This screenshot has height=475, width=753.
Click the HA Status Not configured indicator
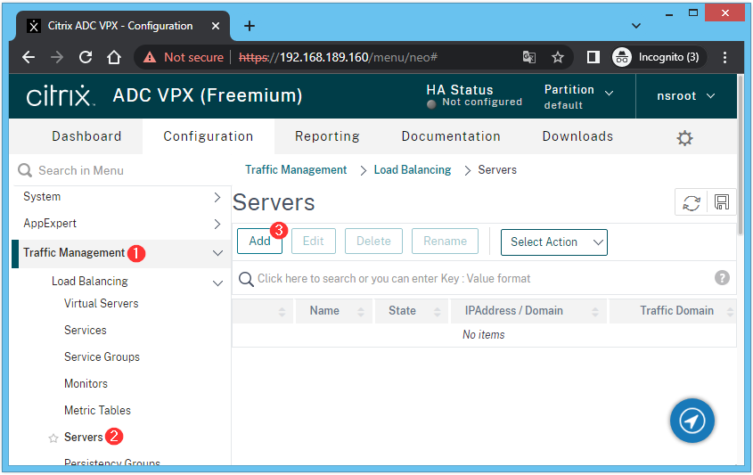[x=474, y=96]
